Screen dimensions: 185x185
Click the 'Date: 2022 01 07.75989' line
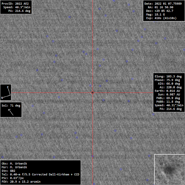point(163,3)
